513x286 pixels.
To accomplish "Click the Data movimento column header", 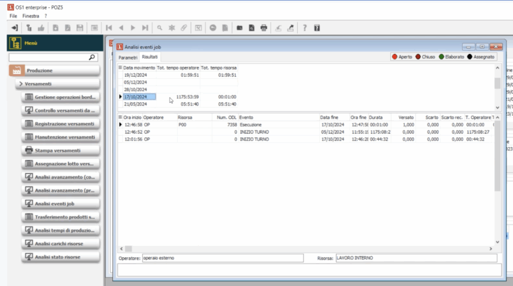I will (x=139, y=67).
